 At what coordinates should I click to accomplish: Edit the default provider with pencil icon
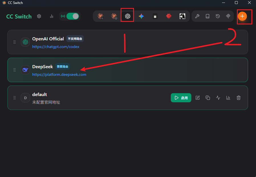pyautogui.click(x=198, y=98)
